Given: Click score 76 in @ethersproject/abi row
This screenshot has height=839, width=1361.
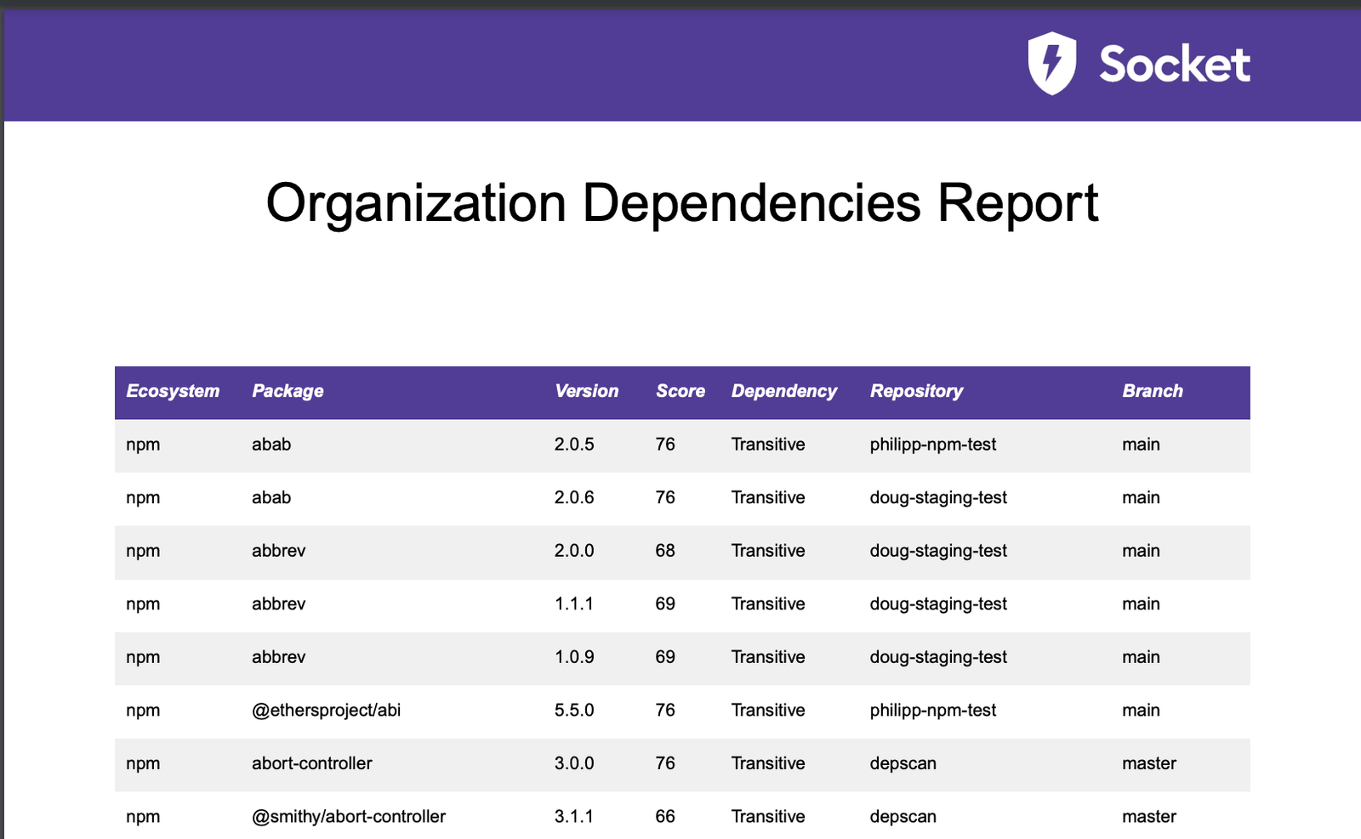Looking at the screenshot, I should coord(665,710).
